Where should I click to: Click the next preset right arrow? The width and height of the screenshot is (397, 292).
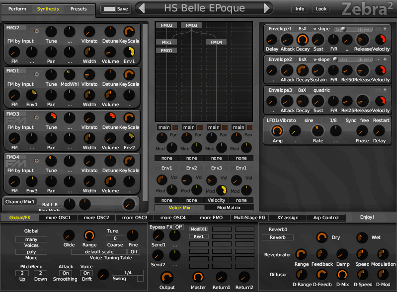[267, 8]
